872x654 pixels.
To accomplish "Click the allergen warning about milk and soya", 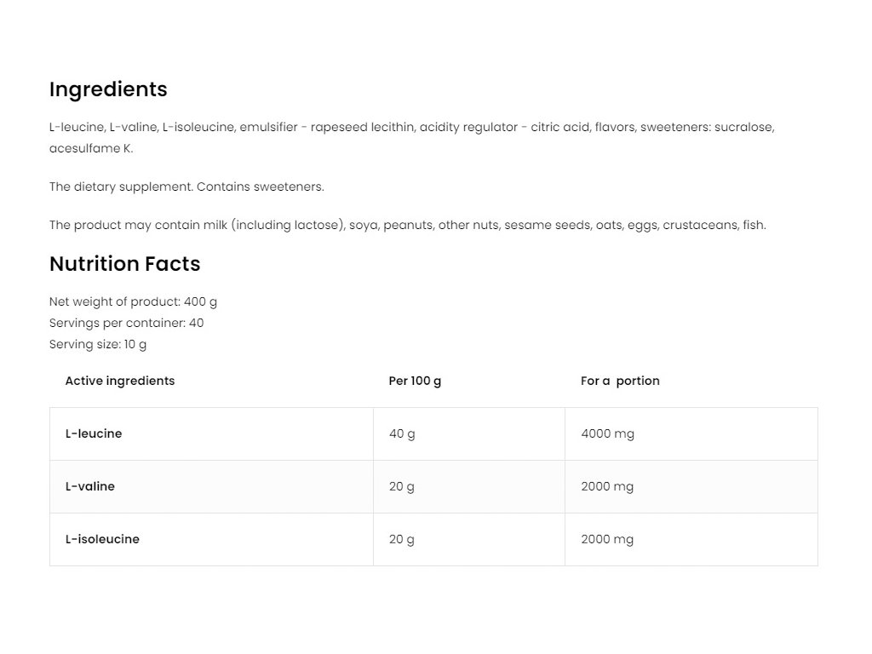I will pyautogui.click(x=407, y=226).
